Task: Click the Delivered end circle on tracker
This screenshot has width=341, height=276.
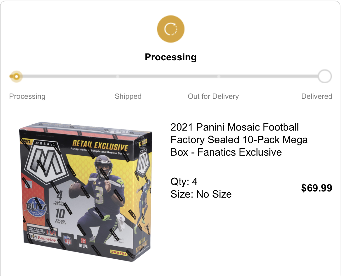Action: (x=324, y=77)
